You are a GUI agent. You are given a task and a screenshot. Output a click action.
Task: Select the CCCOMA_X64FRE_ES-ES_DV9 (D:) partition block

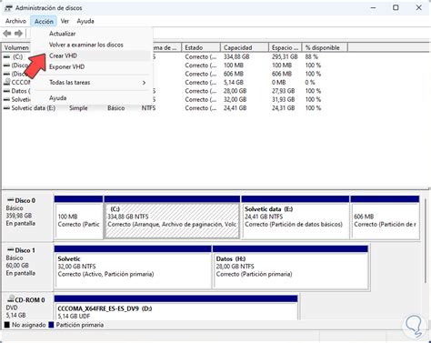(x=175, y=308)
